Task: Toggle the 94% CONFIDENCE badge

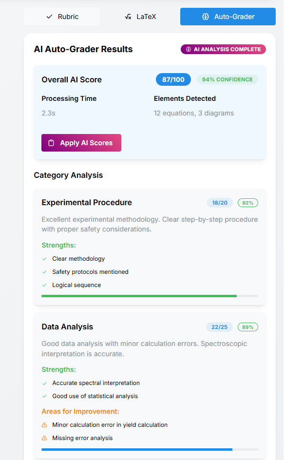Action: (227, 79)
